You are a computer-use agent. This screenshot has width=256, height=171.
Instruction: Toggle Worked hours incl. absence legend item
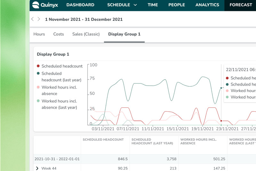59,90
